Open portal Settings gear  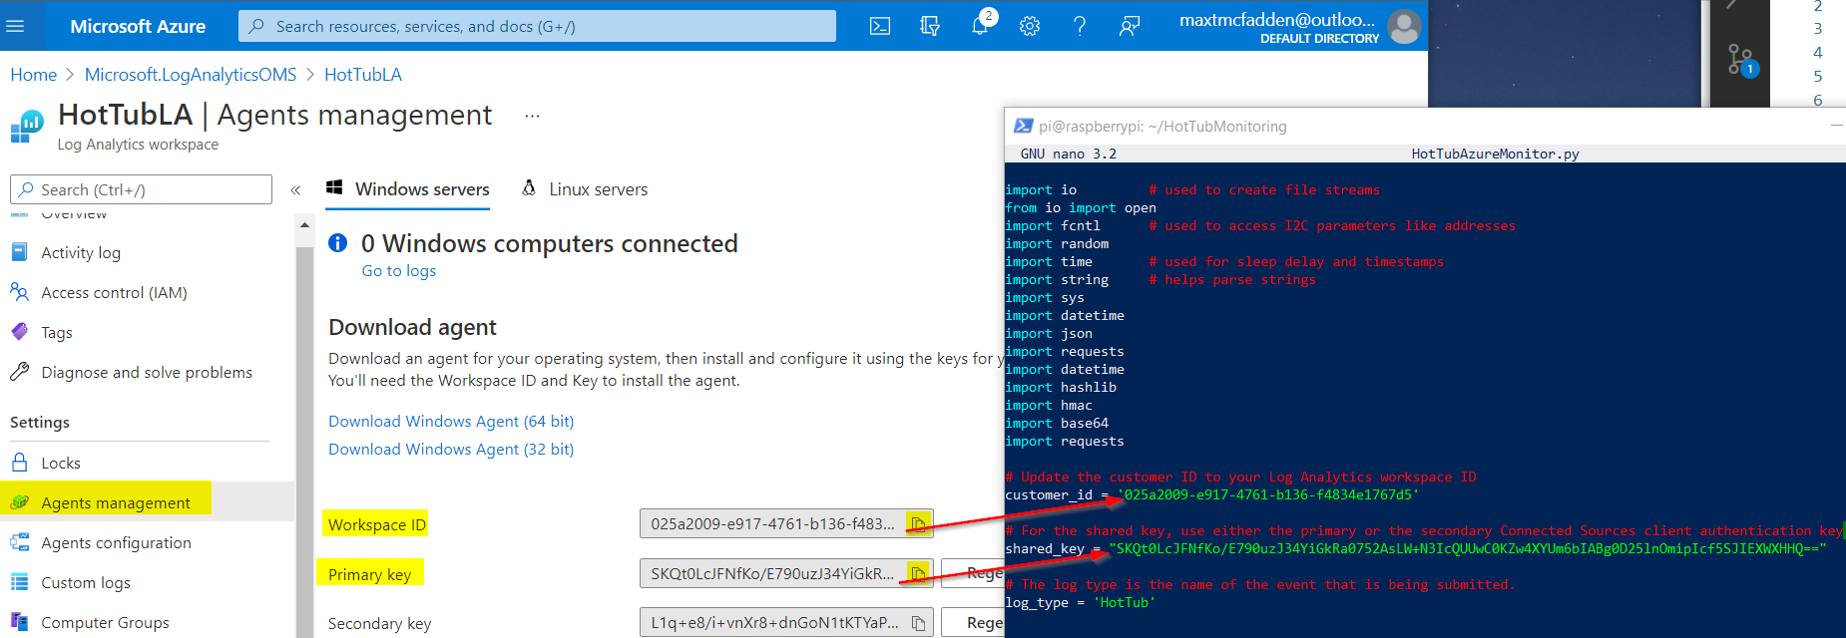pos(1030,26)
